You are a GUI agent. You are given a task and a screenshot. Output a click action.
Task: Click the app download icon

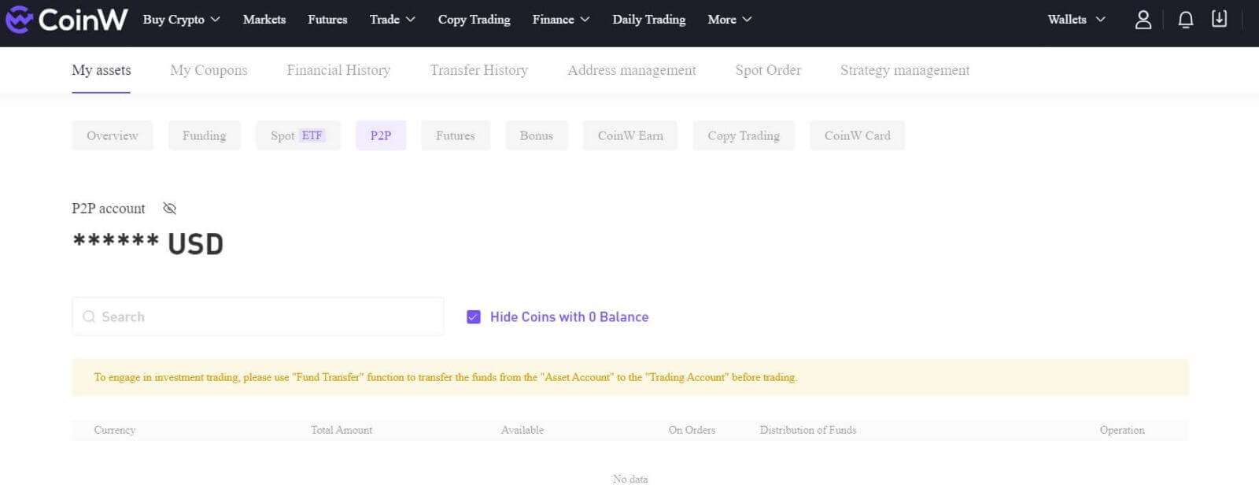(1219, 19)
